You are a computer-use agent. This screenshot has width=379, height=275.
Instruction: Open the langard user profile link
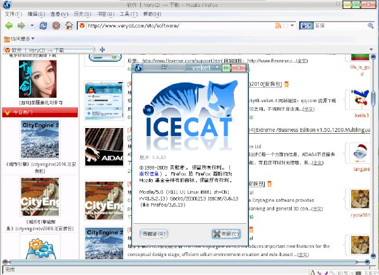[x=361, y=169]
